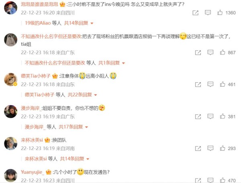
Task: Expand 共1条回复 replies list
Action: (x=112, y=63)
